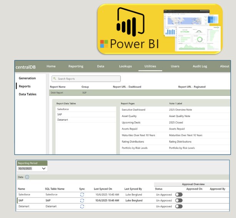Click Un-Approved status in Datamart row

tap(164, 206)
